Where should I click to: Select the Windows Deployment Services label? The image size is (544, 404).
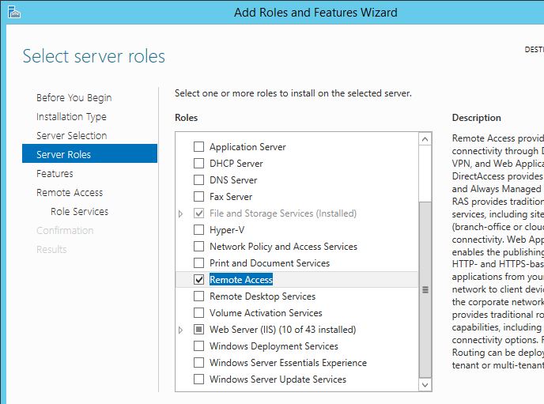[x=274, y=346]
